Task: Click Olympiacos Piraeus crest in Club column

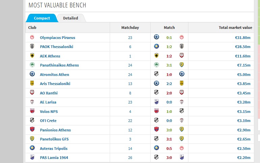Action: (x=32, y=37)
